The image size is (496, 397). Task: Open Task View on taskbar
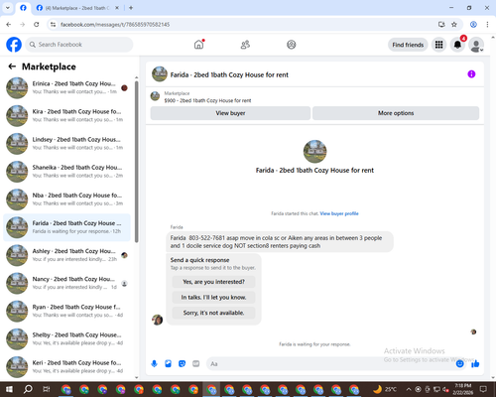pos(47,389)
